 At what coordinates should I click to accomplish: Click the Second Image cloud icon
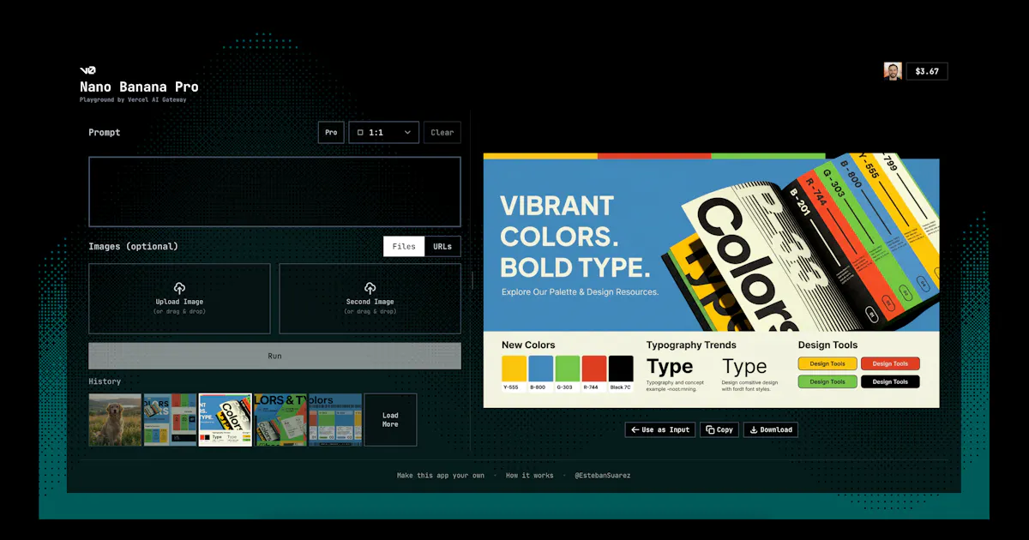pyautogui.click(x=370, y=288)
